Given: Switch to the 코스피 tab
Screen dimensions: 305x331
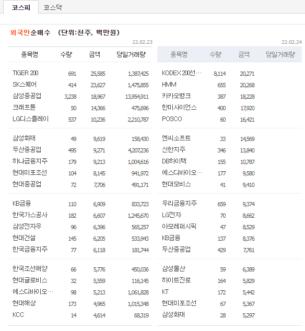Looking at the screenshot, I should tap(21, 7).
